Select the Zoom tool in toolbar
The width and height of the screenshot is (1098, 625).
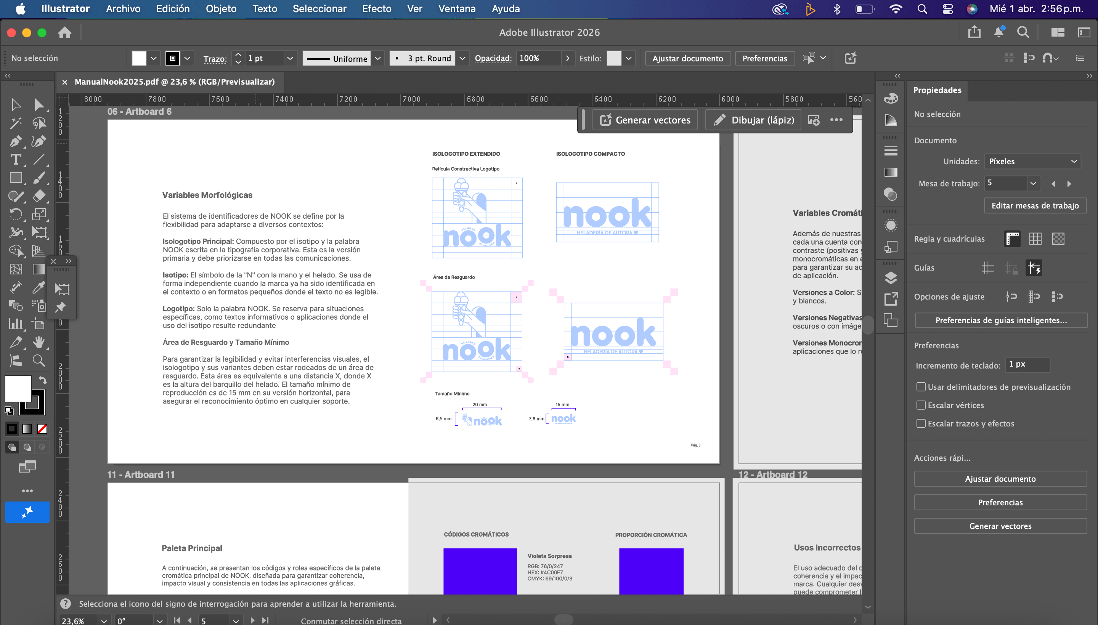39,361
